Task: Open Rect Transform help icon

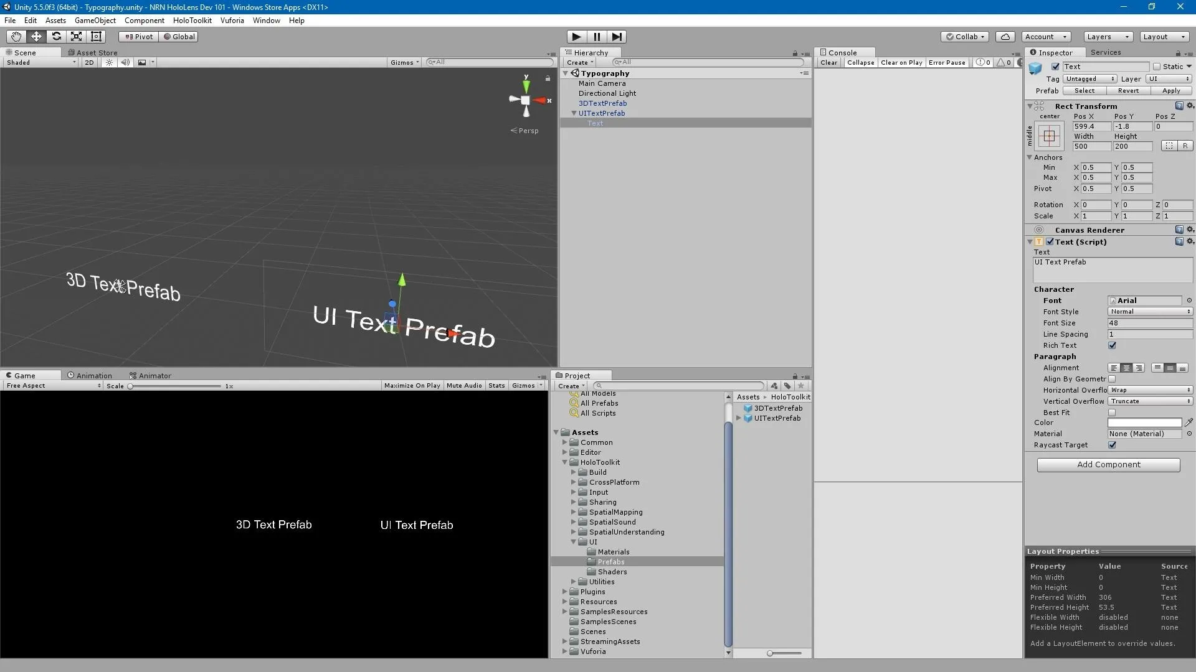Action: click(x=1179, y=106)
